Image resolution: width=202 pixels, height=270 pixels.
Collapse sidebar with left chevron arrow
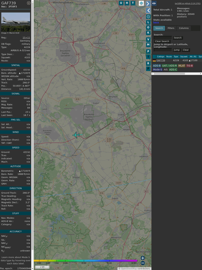(x=148, y=11)
